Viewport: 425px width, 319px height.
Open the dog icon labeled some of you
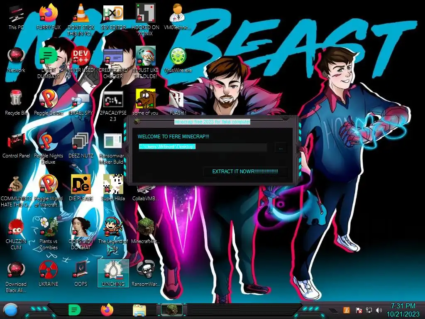coord(146,103)
